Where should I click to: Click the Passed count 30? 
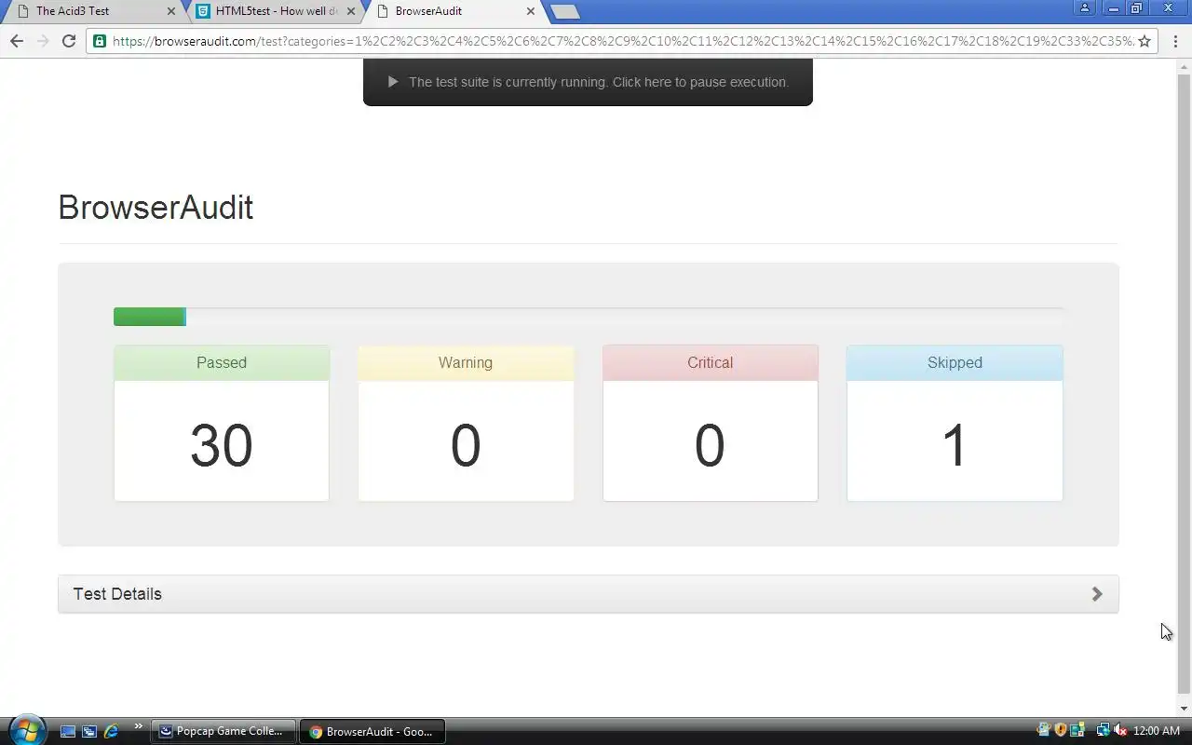(222, 445)
